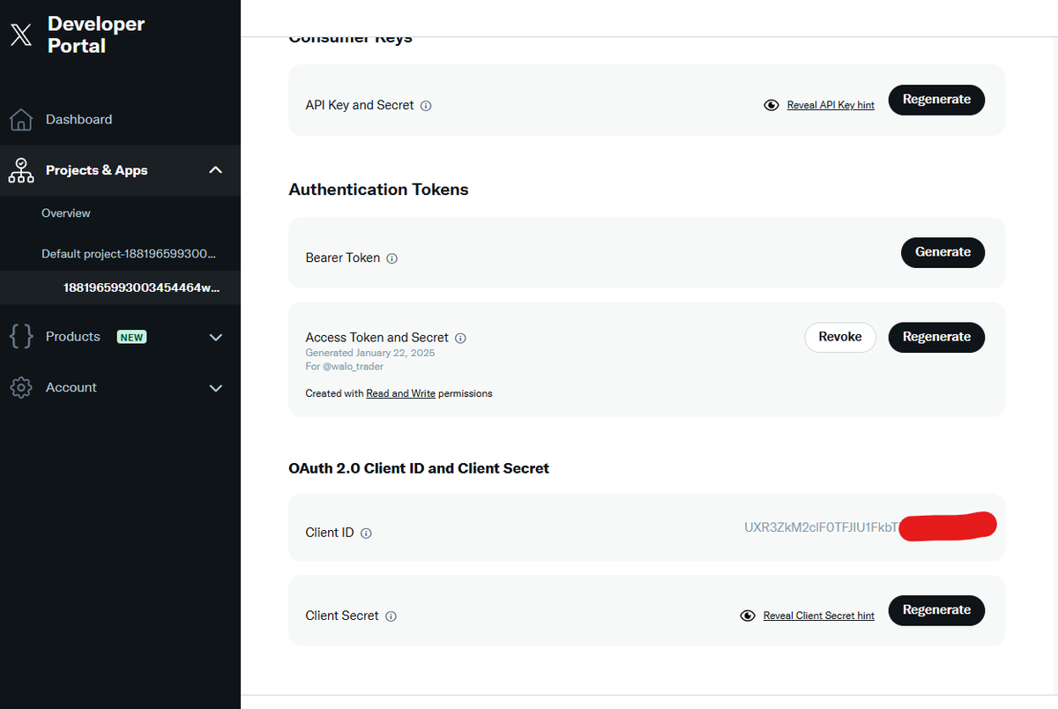The width and height of the screenshot is (1058, 709).
Task: Click the eye icon for API Key hint
Action: point(771,105)
